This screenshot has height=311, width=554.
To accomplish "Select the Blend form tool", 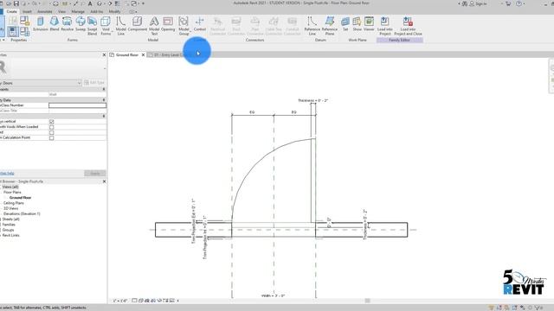I will (55, 24).
